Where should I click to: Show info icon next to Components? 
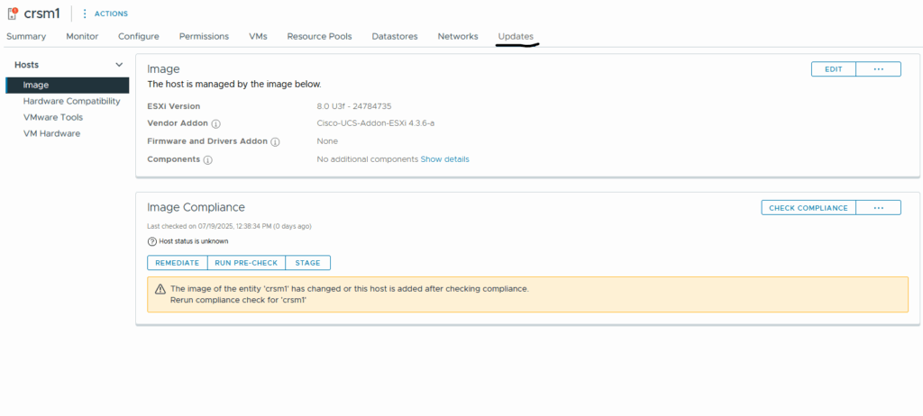click(x=208, y=159)
